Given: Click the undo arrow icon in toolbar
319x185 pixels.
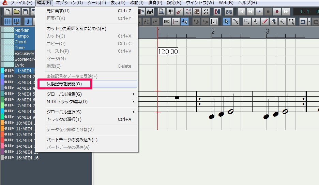Looking at the screenshot, I should [302, 22].
